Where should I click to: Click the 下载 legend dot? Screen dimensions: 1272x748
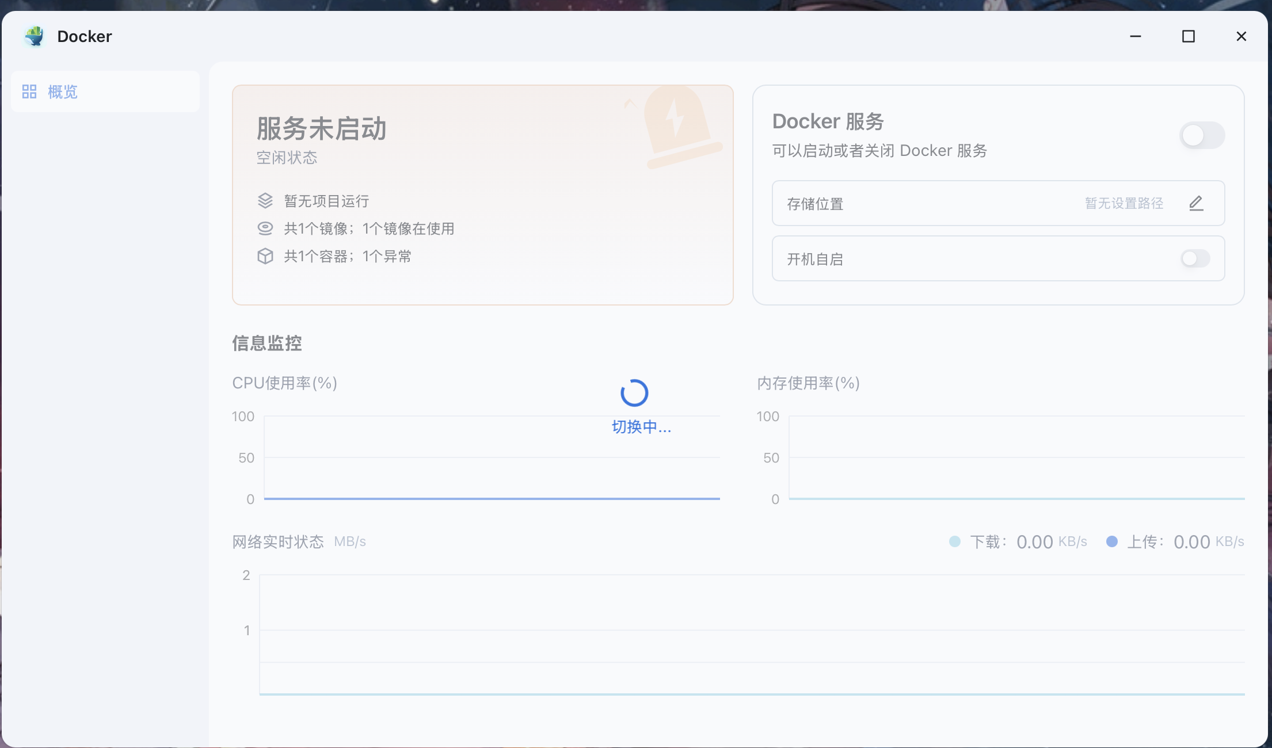coord(955,541)
